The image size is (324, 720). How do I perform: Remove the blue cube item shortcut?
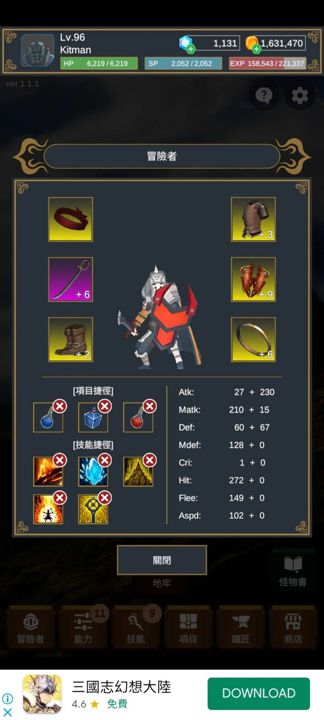click(x=105, y=406)
